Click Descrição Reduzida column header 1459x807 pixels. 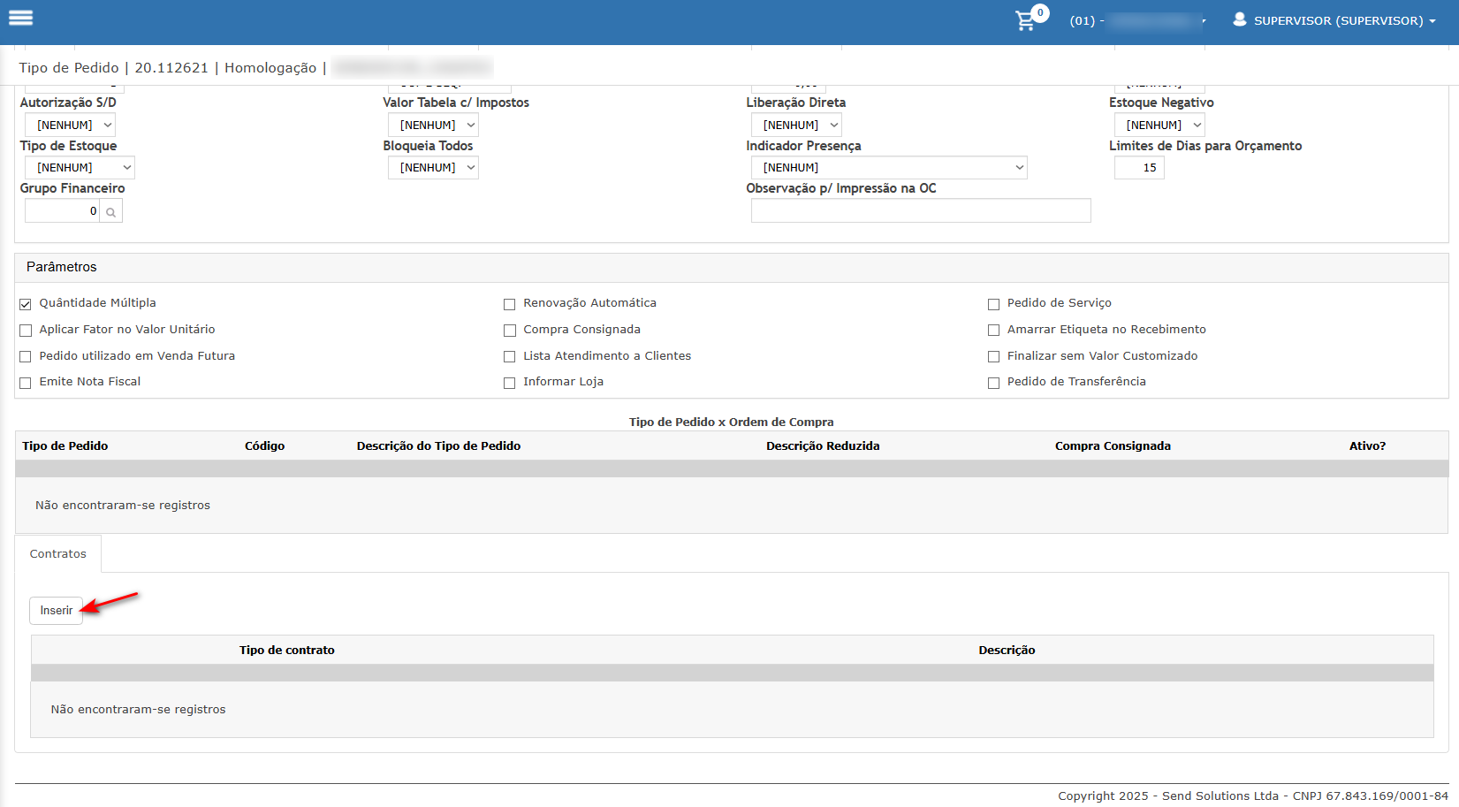[x=823, y=446]
